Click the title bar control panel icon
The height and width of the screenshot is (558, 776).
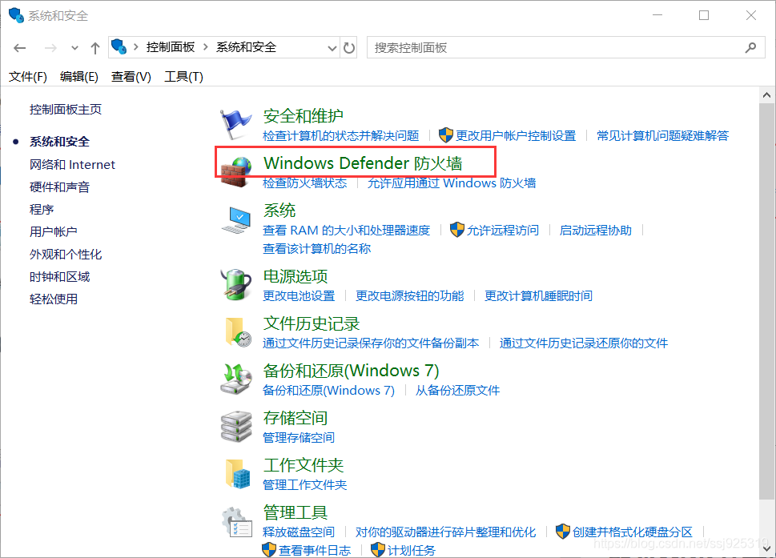(x=16, y=15)
